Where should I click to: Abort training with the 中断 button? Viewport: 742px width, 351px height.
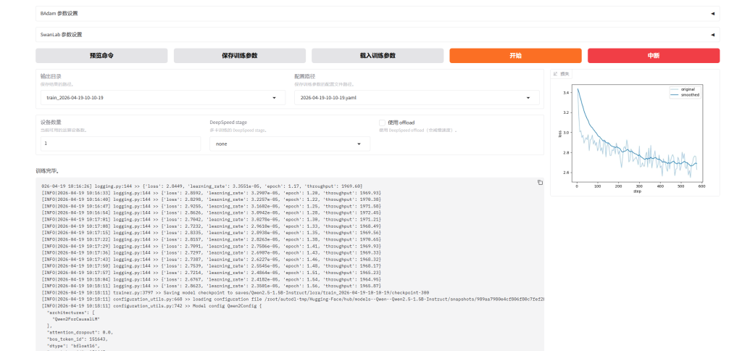pyautogui.click(x=654, y=55)
